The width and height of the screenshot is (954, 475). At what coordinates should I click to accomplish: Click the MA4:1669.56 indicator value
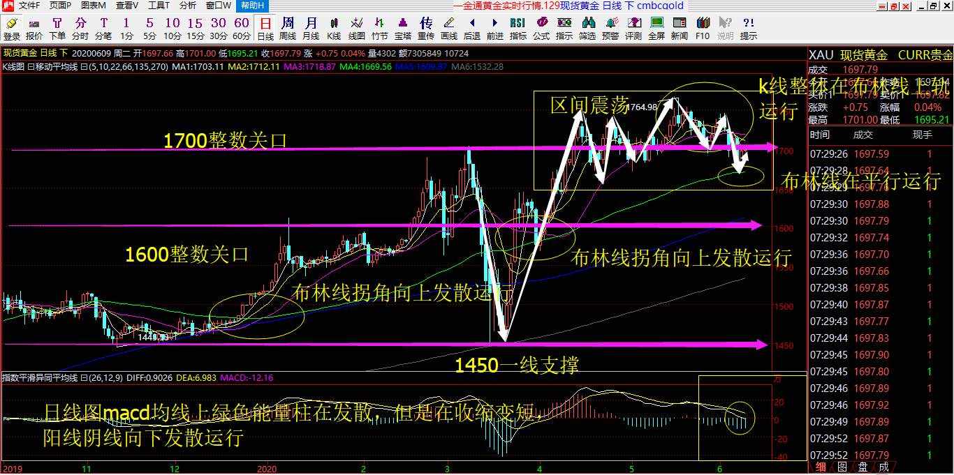coord(365,67)
